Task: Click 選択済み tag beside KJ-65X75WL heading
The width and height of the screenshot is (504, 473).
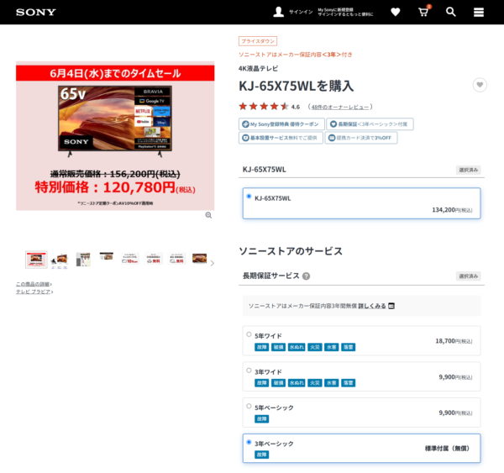Action: click(469, 170)
